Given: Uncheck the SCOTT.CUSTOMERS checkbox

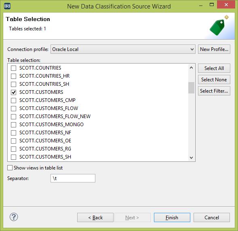Looking at the screenshot, I should pos(13,92).
